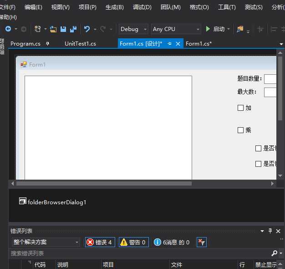The image size is (285, 269).
Task: Close the Form1.cs design tab
Action: [x=178, y=44]
